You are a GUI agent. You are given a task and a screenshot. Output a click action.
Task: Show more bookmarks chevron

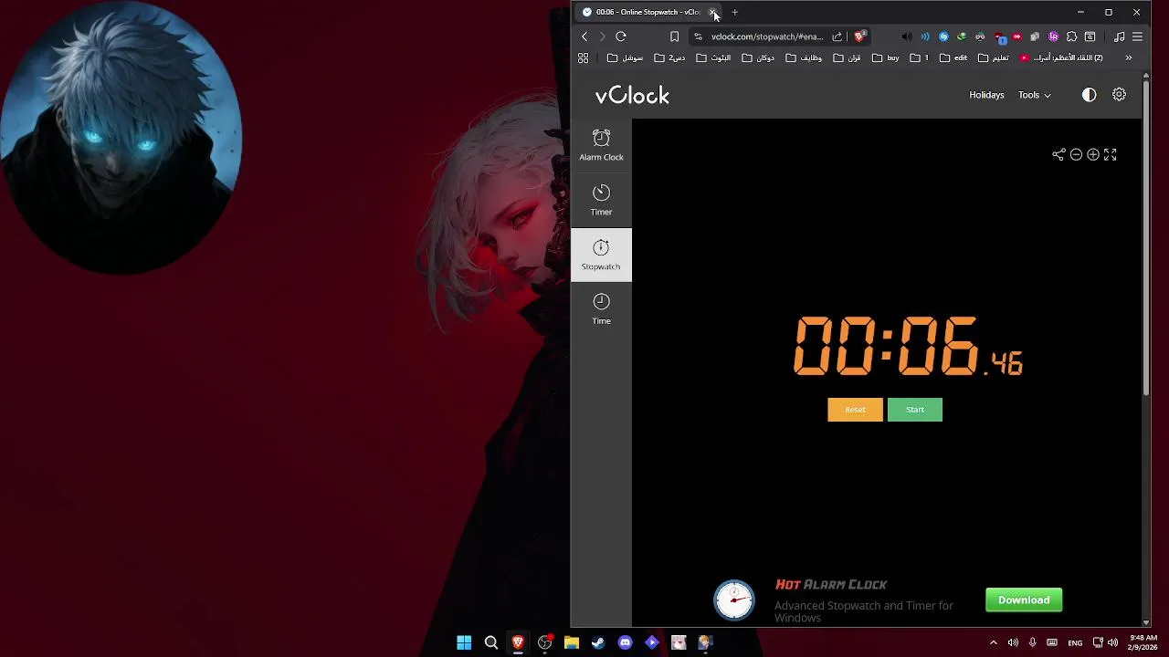pyautogui.click(x=1128, y=57)
